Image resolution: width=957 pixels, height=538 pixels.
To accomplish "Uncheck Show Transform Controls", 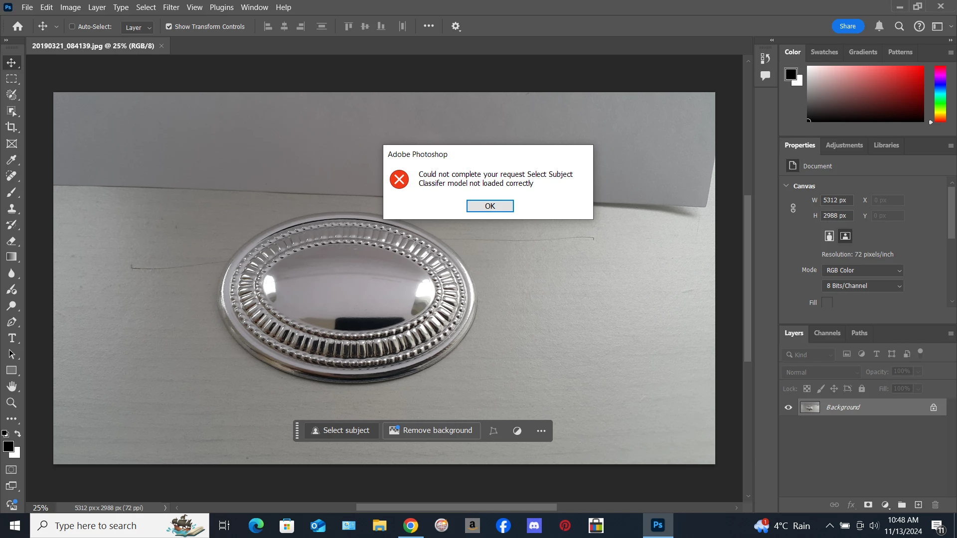I will pos(169,26).
